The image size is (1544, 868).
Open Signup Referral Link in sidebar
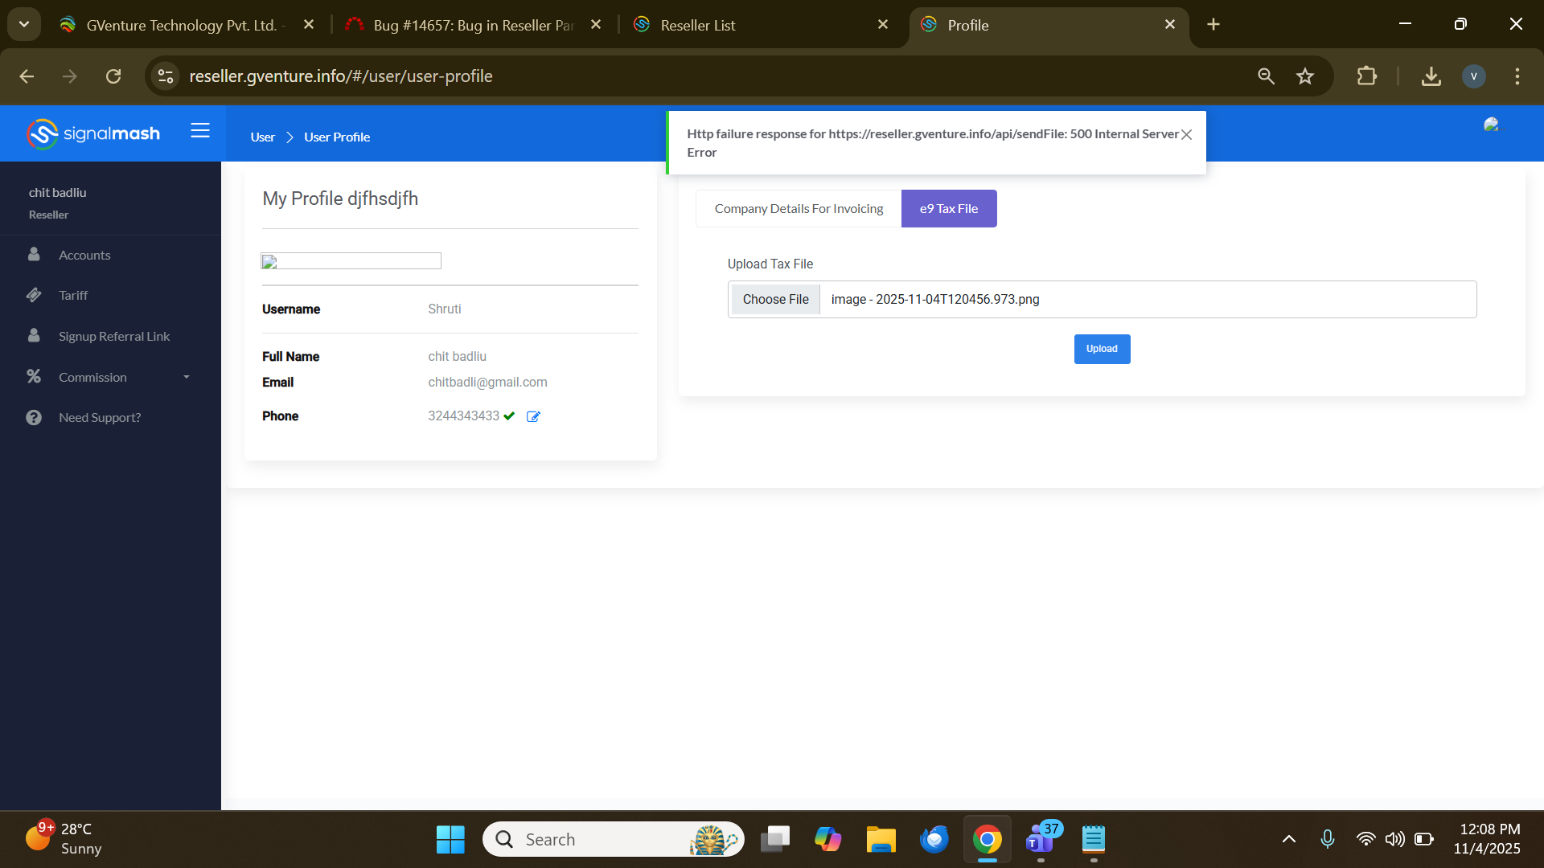tap(114, 336)
